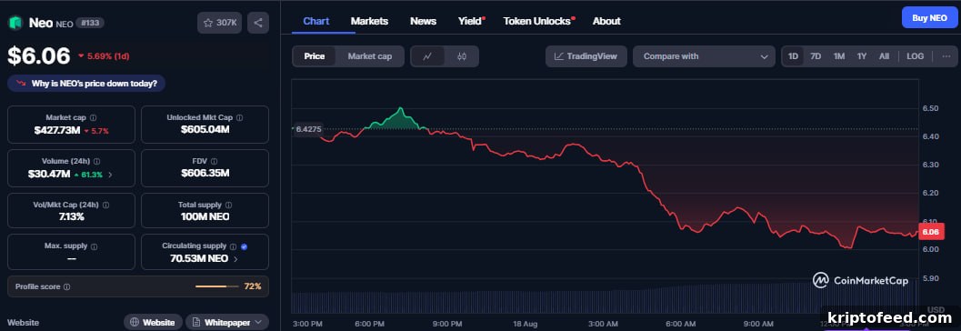961x331 pixels.
Task: Open the Chart tab
Action: coord(316,21)
